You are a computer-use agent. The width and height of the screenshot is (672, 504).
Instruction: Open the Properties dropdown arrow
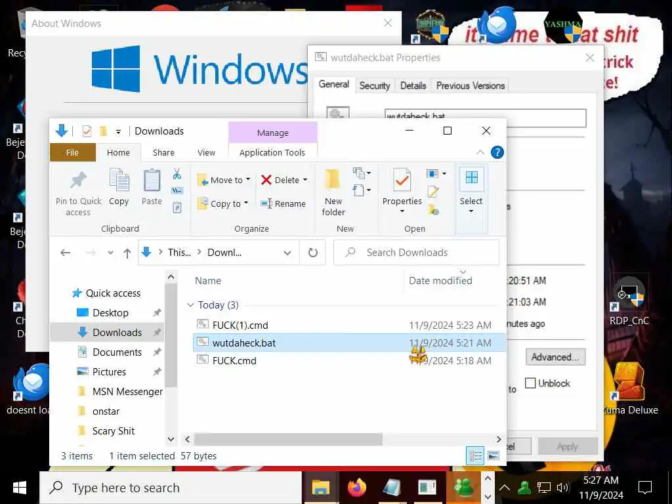tap(402, 211)
